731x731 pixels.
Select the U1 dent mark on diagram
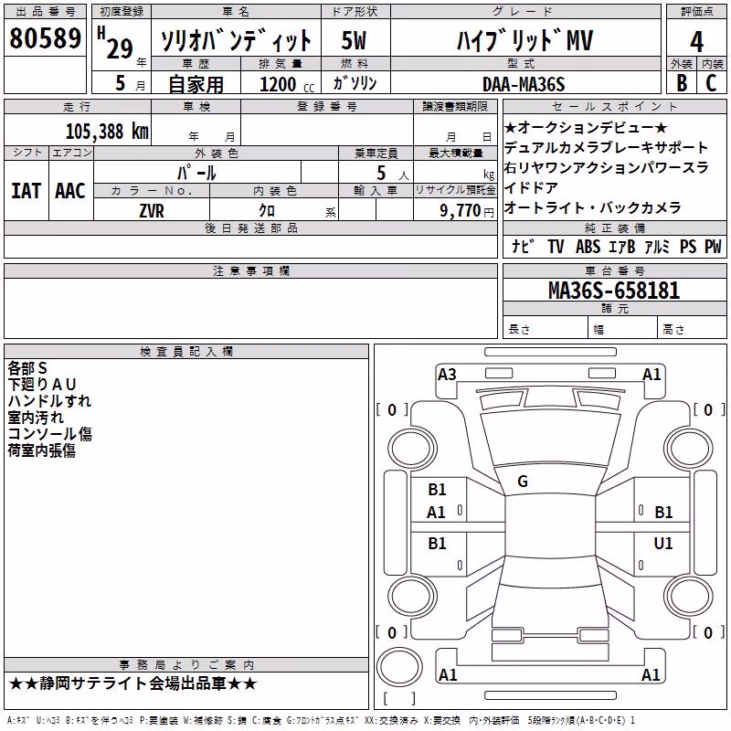point(663,543)
